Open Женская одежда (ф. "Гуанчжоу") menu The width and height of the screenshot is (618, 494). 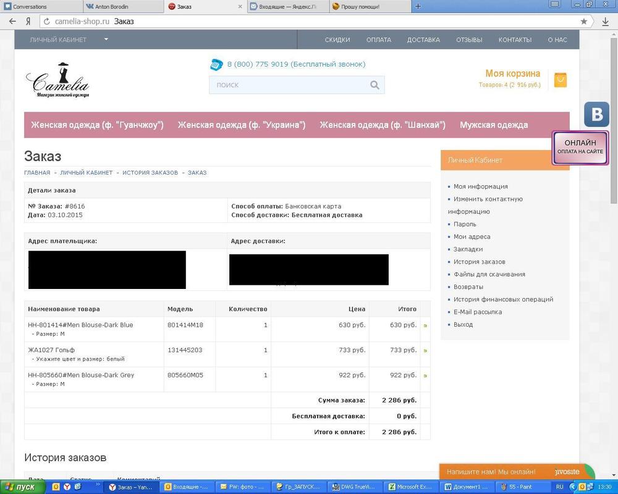tap(97, 125)
